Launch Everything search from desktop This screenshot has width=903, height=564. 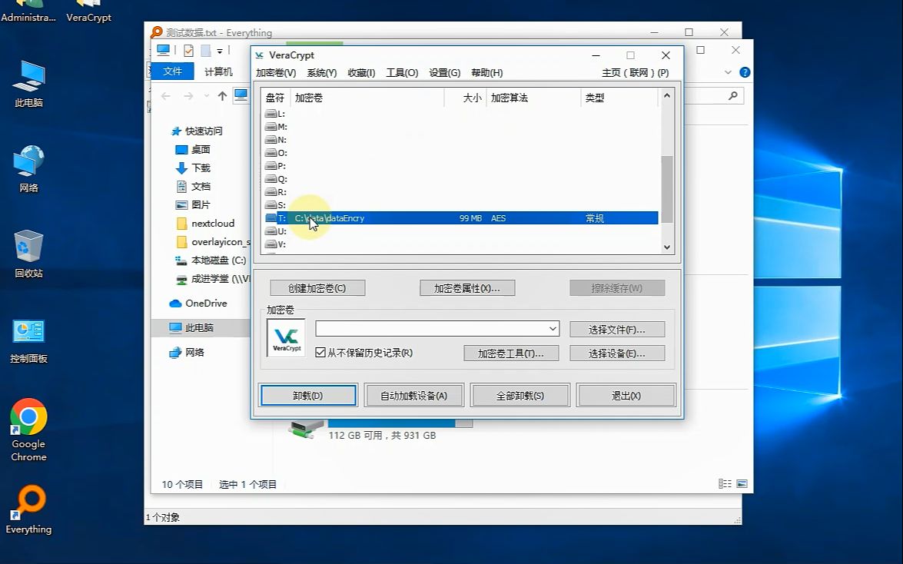point(28,510)
